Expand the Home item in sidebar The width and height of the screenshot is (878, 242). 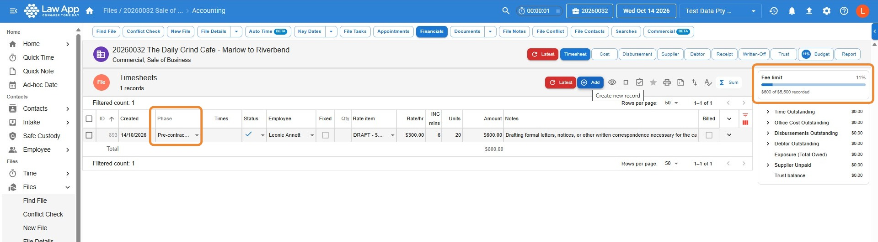[x=68, y=44]
